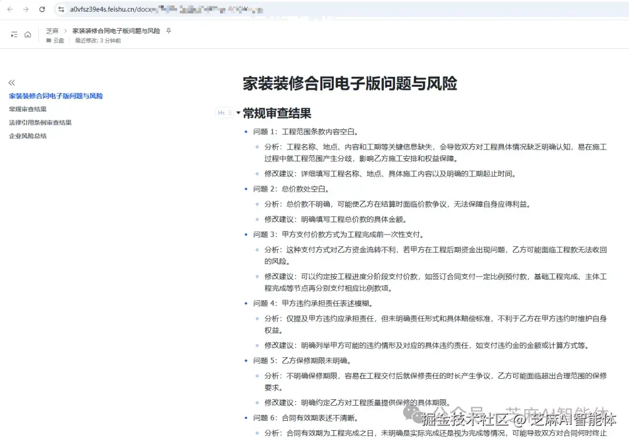Screen dimensions: 629x440
Task: Click the breadcrumb chevron after 芝麻
Action: (64, 30)
